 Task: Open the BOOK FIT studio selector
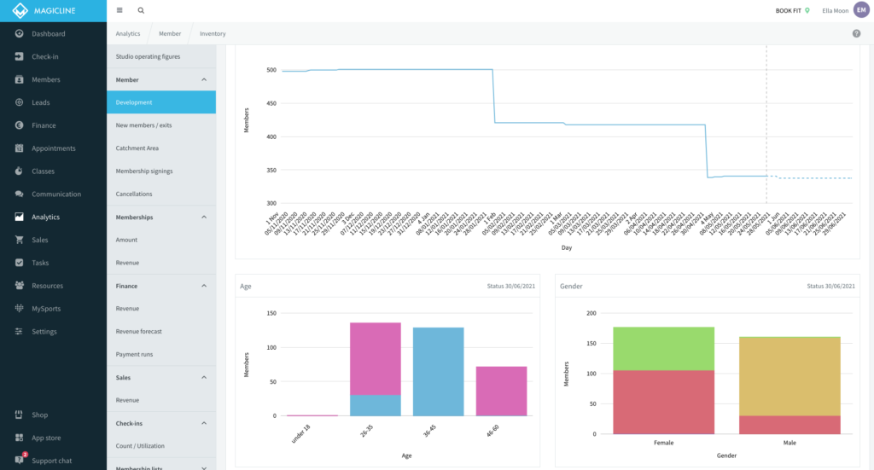[791, 10]
